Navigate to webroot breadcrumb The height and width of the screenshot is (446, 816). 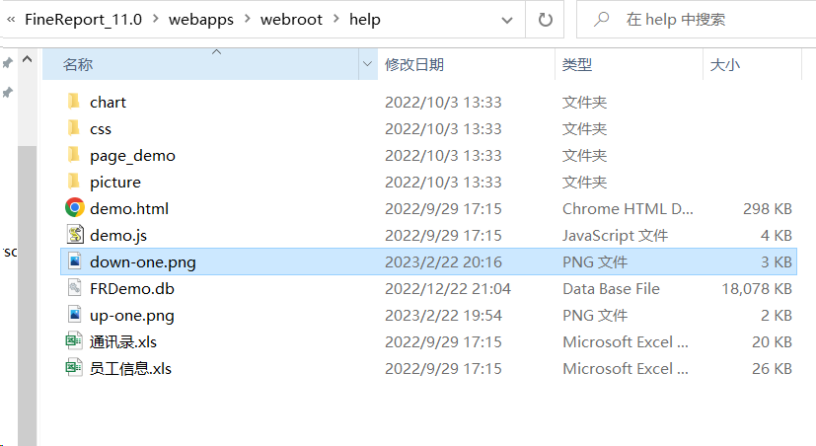tap(291, 20)
